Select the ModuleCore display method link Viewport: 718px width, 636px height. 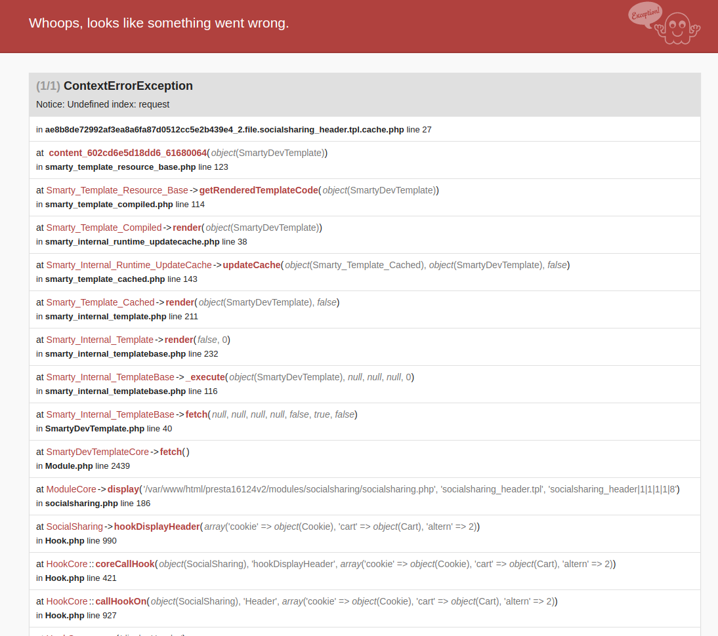point(123,489)
